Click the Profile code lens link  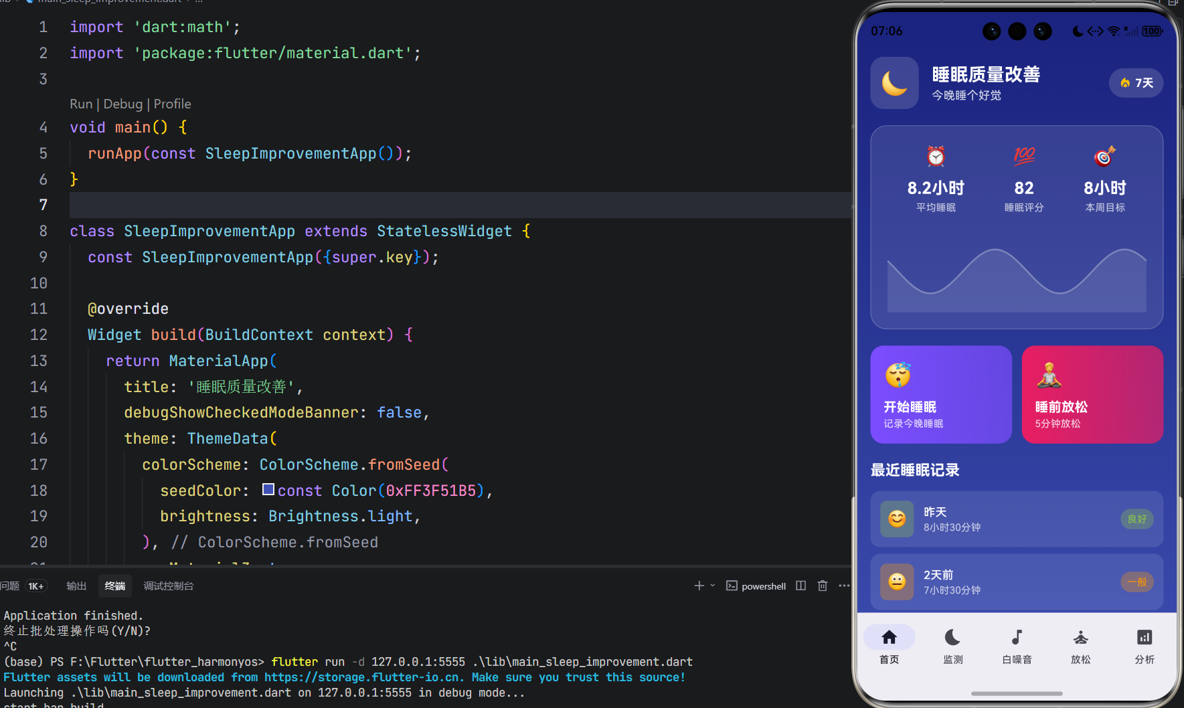click(x=173, y=104)
